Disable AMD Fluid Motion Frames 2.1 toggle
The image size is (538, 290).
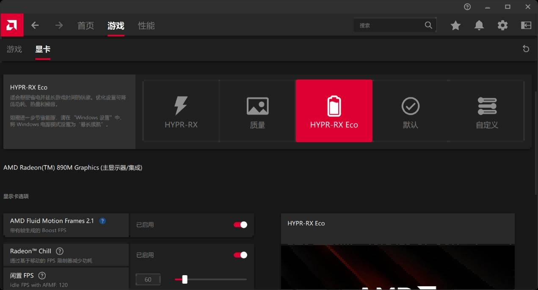(240, 225)
